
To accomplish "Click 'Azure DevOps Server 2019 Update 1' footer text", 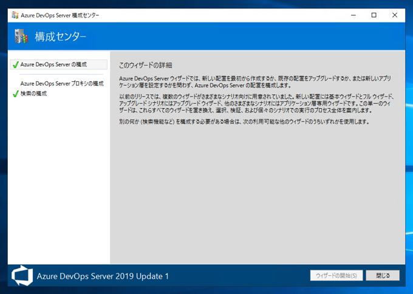I will point(103,276).
